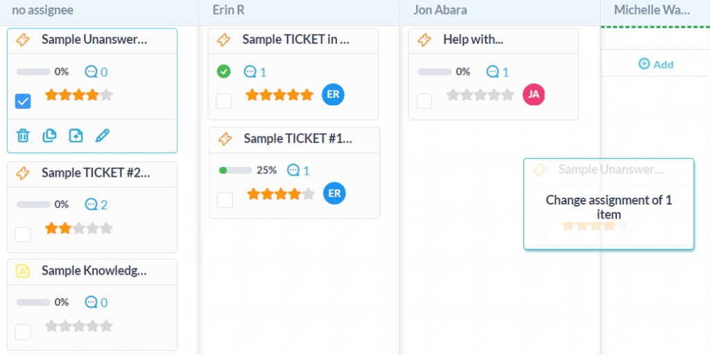
Task: Uncheck the selected Sample Unanswer... card checkbox
Action: coord(23,101)
